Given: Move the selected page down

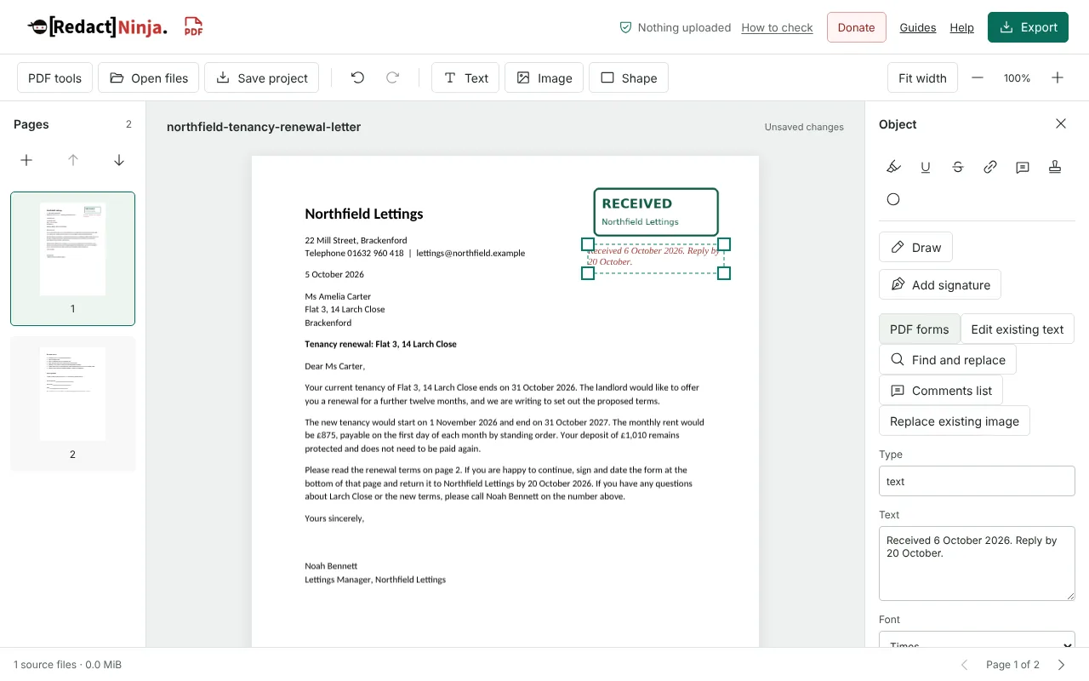Looking at the screenshot, I should (x=119, y=160).
